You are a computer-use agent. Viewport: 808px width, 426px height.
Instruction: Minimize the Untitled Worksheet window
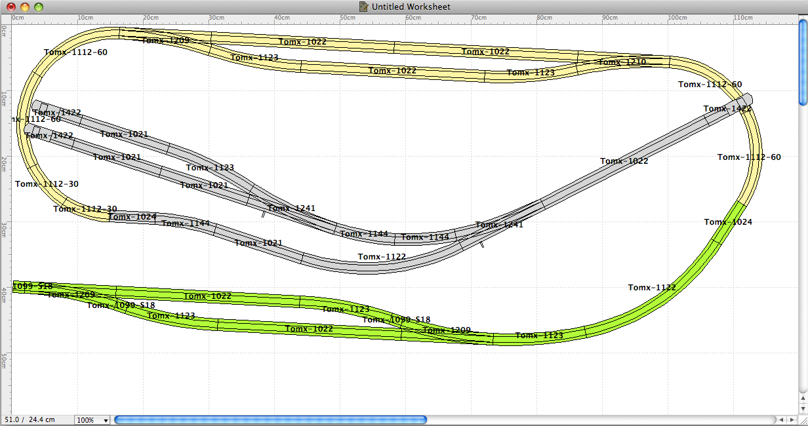(x=25, y=7)
